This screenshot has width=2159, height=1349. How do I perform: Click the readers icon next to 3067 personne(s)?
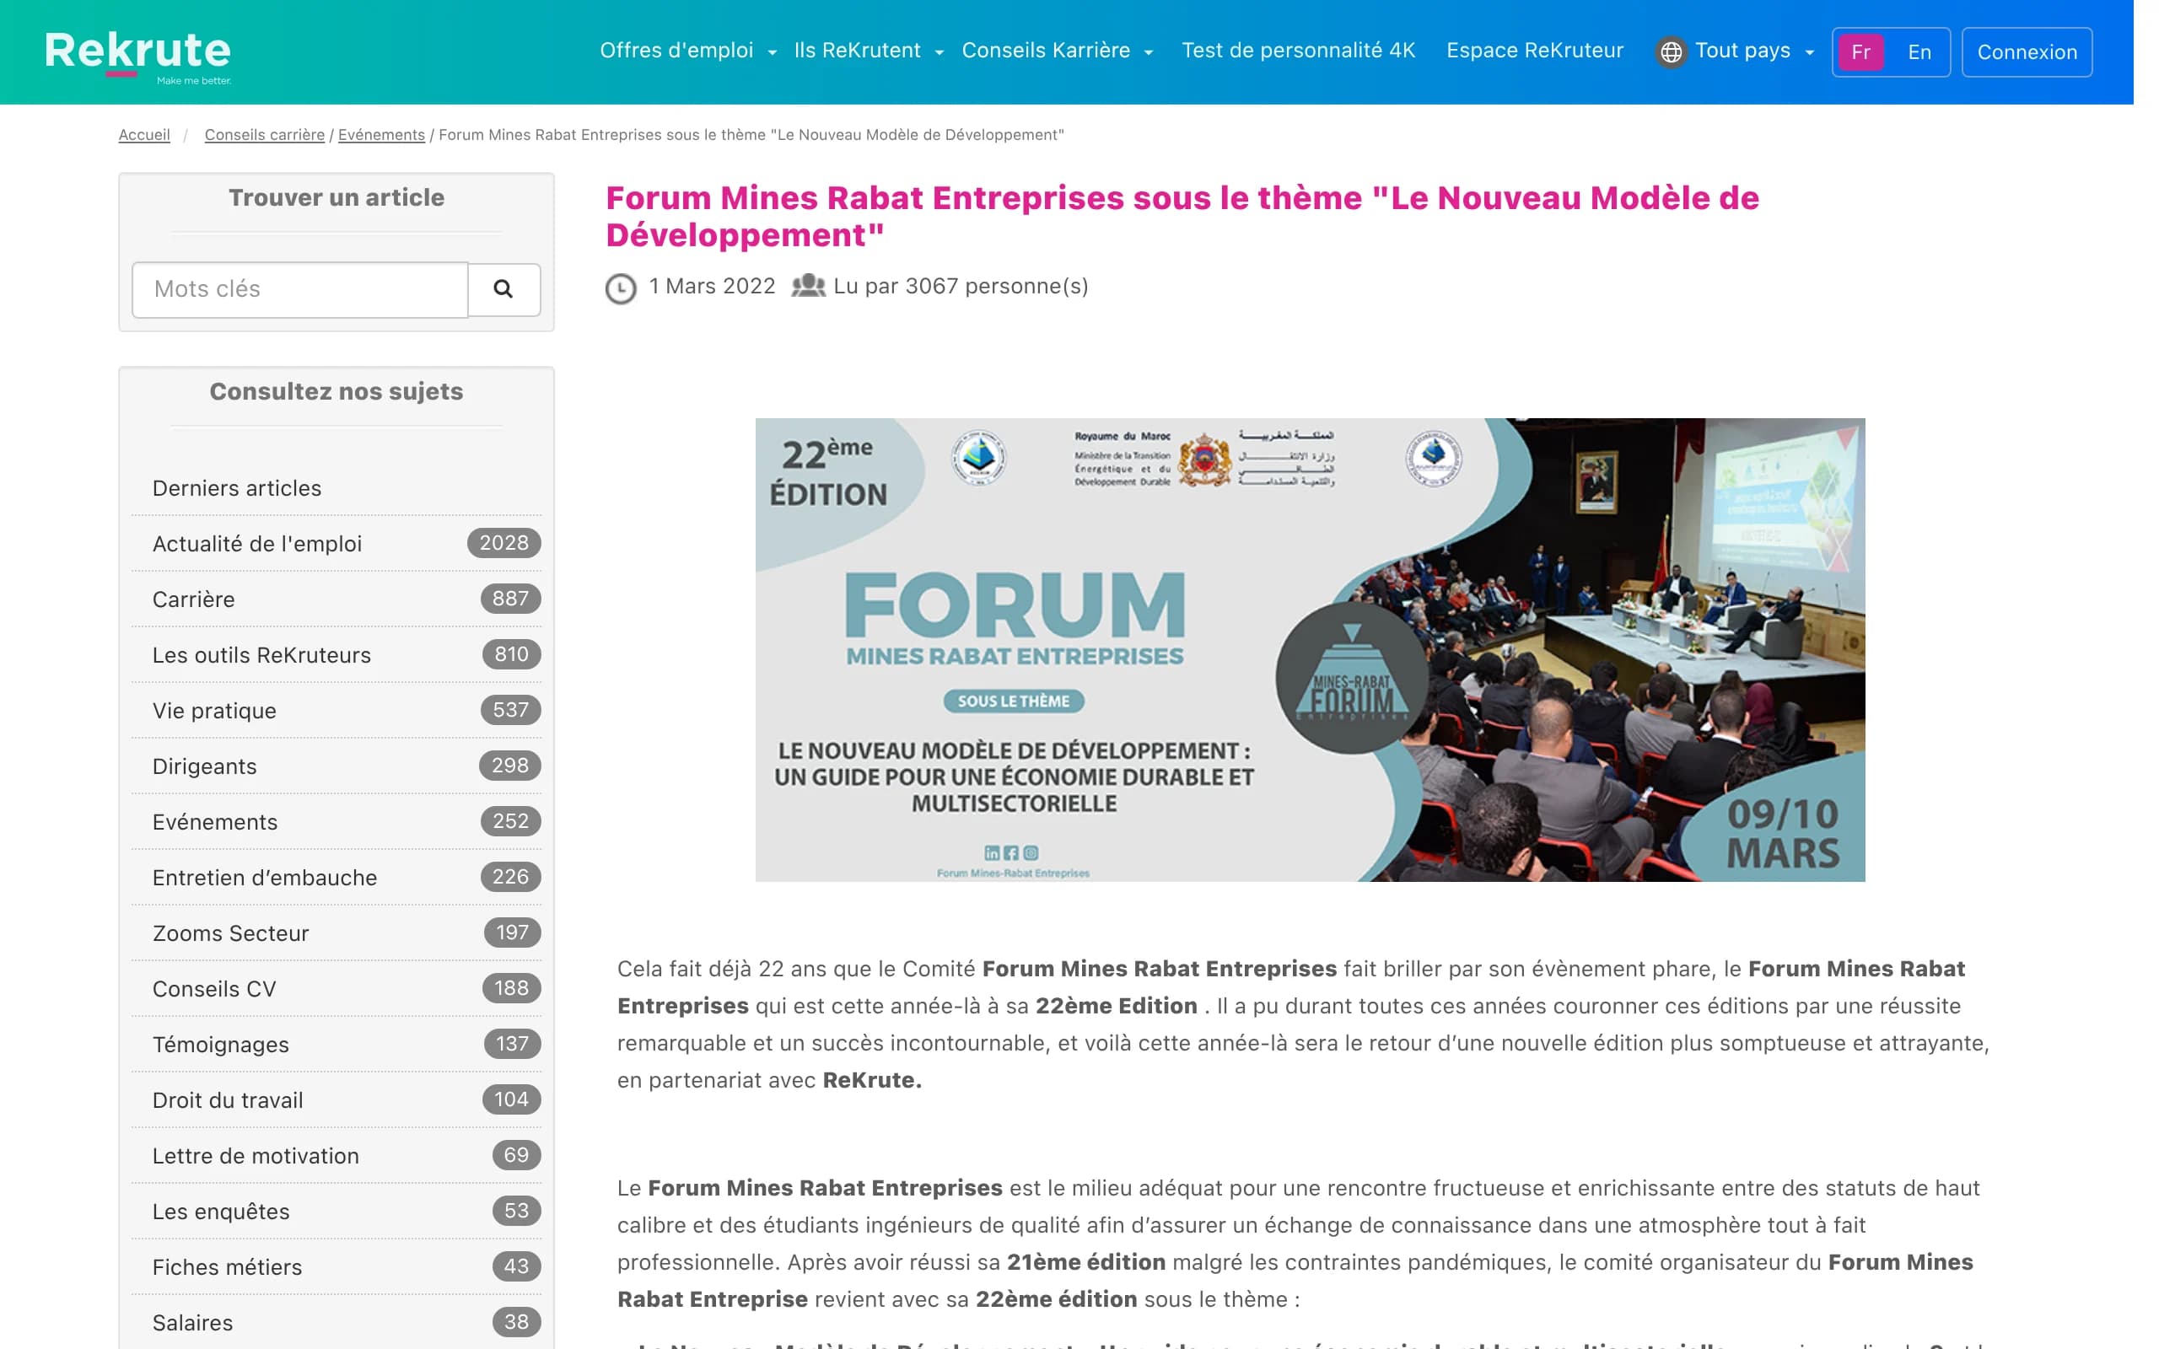tap(807, 287)
